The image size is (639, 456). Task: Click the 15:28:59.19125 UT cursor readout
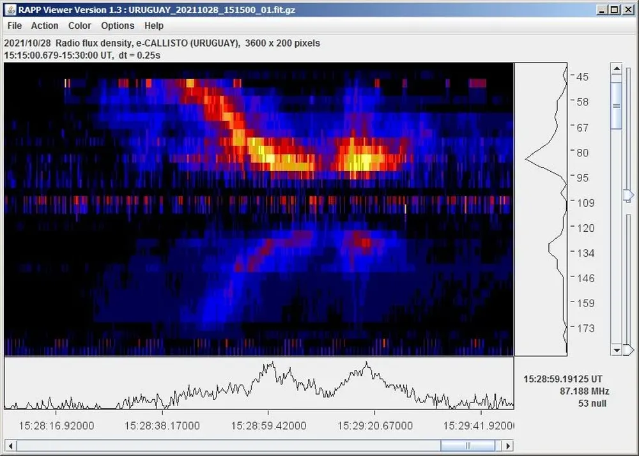coord(563,379)
